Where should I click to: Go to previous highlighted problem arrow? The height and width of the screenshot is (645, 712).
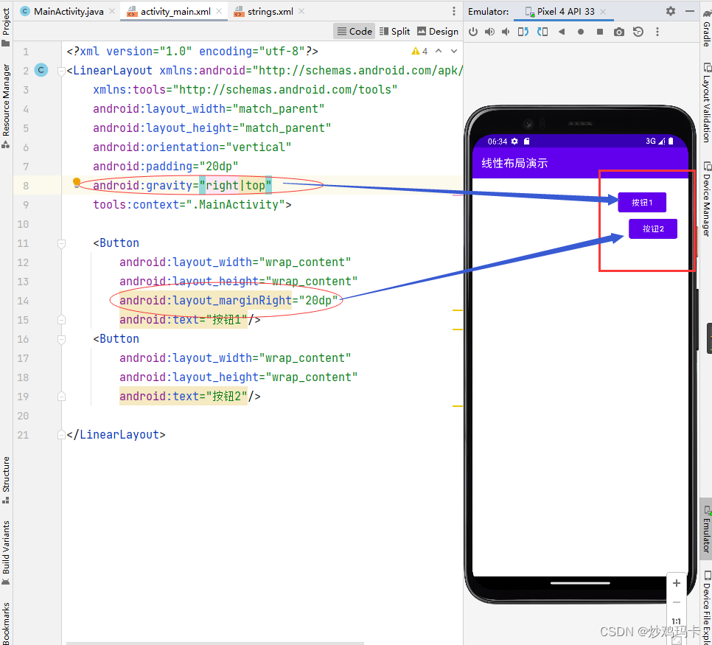click(x=439, y=51)
